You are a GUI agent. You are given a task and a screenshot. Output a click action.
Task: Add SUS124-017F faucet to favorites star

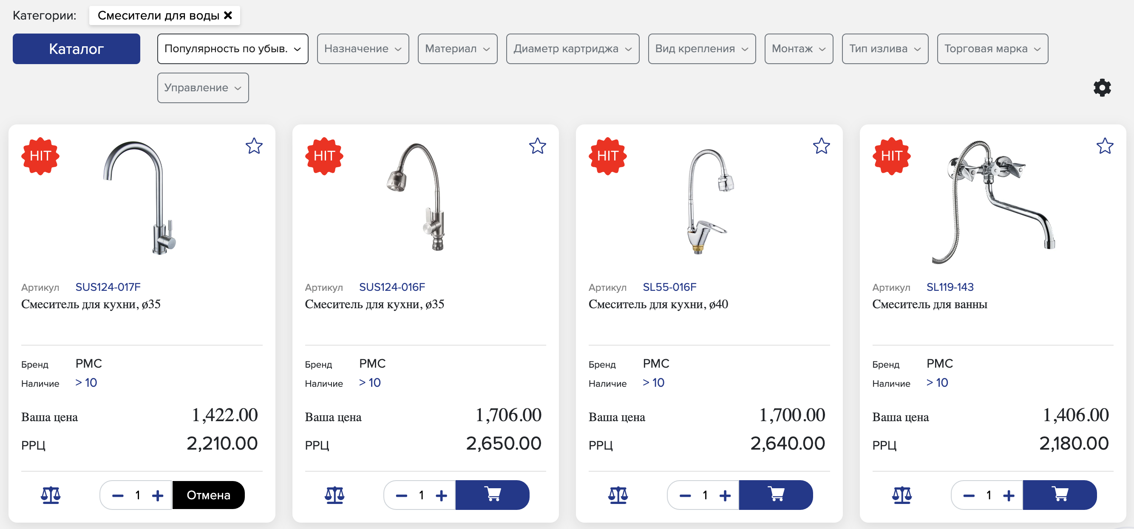pyautogui.click(x=254, y=146)
